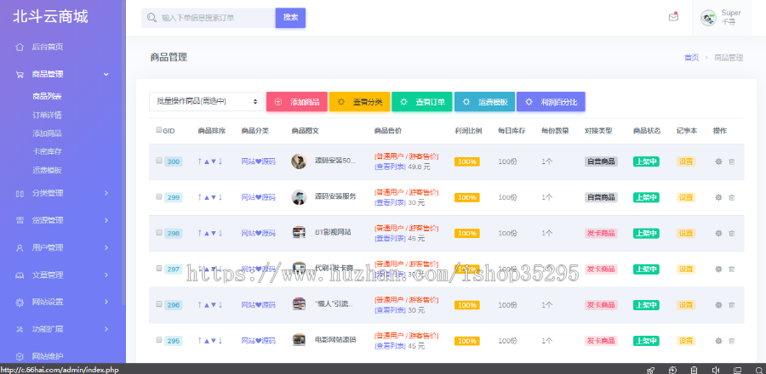Screen dimensions: 766x374
Task: Open the 批量操作商品 dropdown
Action: pos(207,102)
